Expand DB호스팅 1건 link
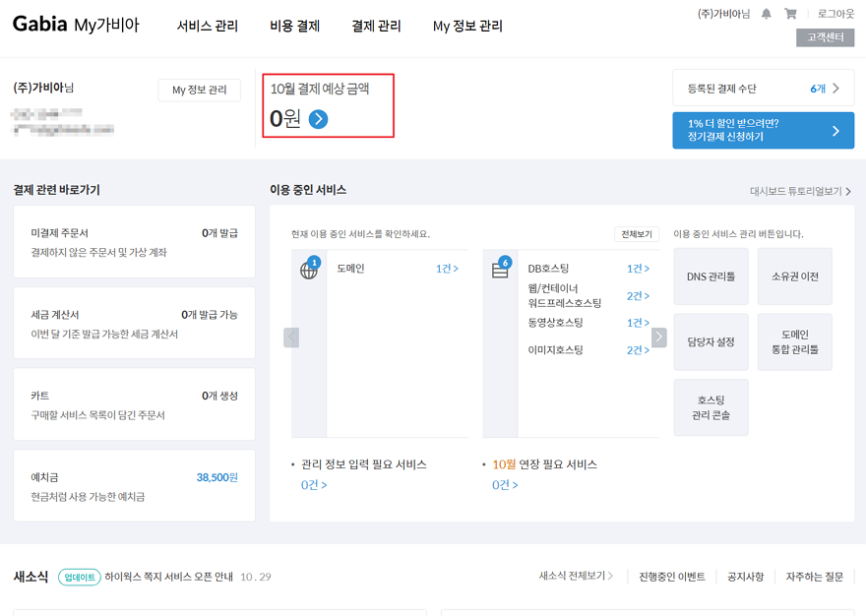866x616 pixels. 638,269
